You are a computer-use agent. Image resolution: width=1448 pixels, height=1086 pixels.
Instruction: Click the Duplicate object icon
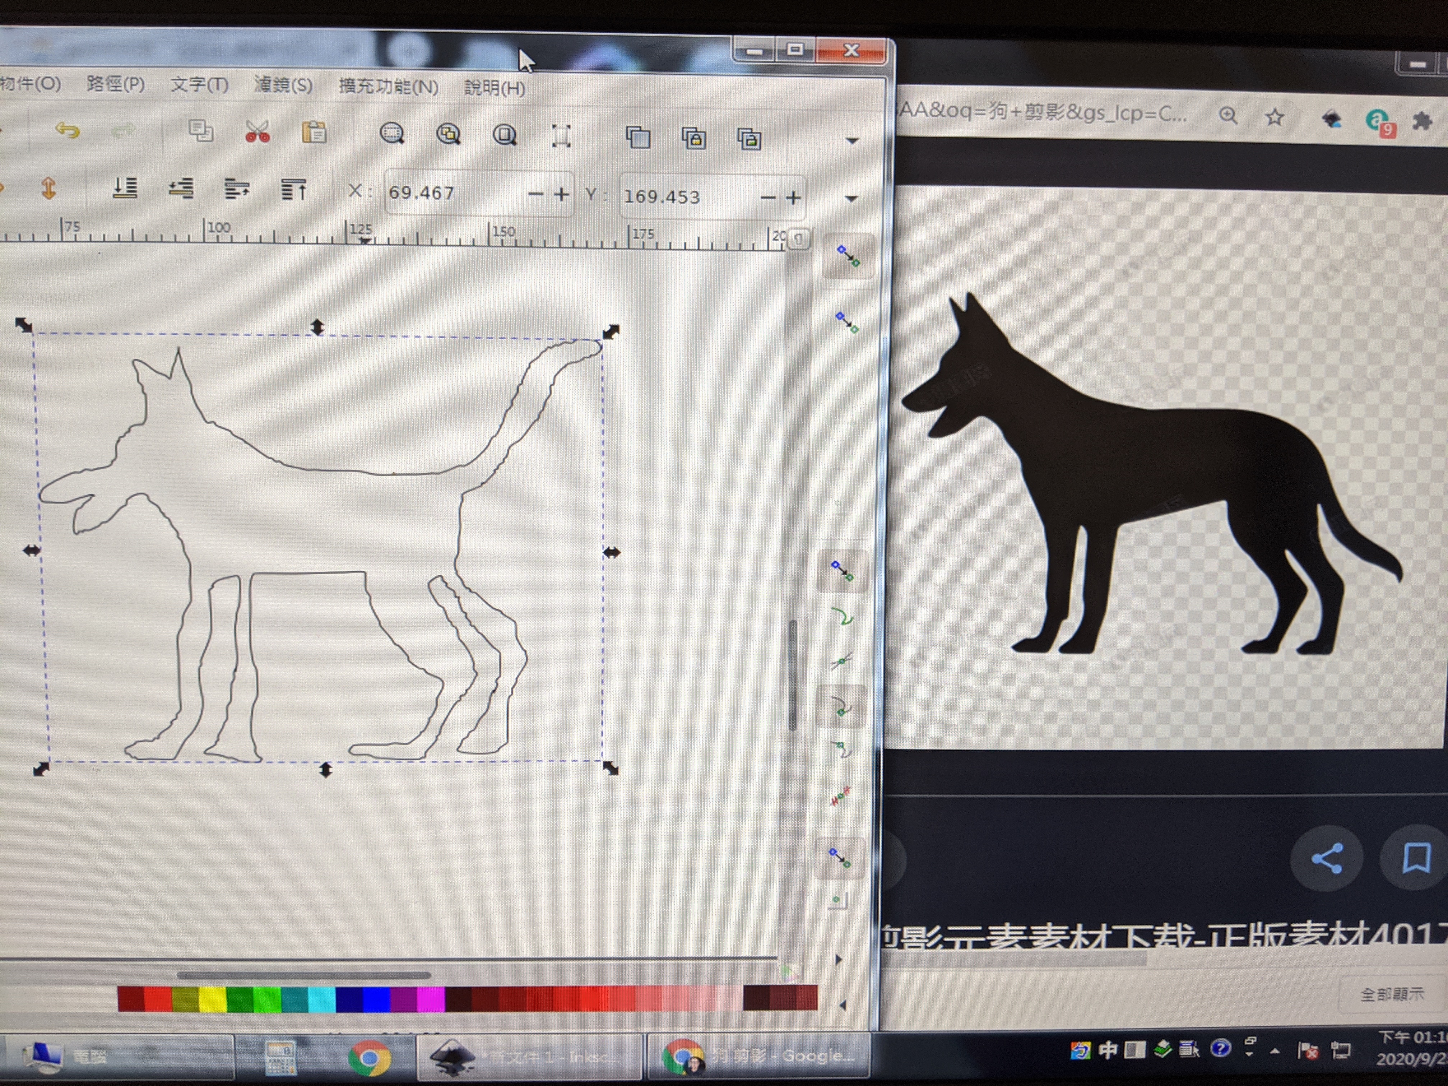click(x=638, y=138)
